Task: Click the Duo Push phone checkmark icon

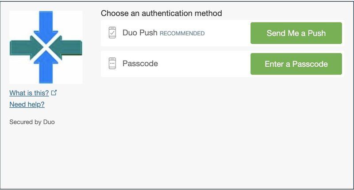Action: [112, 33]
